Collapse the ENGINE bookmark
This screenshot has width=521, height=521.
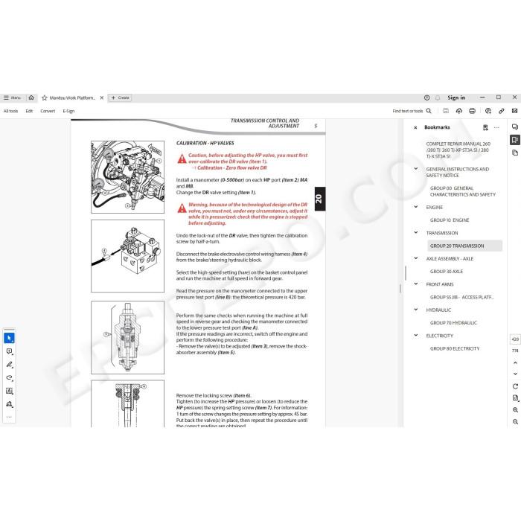pos(415,207)
